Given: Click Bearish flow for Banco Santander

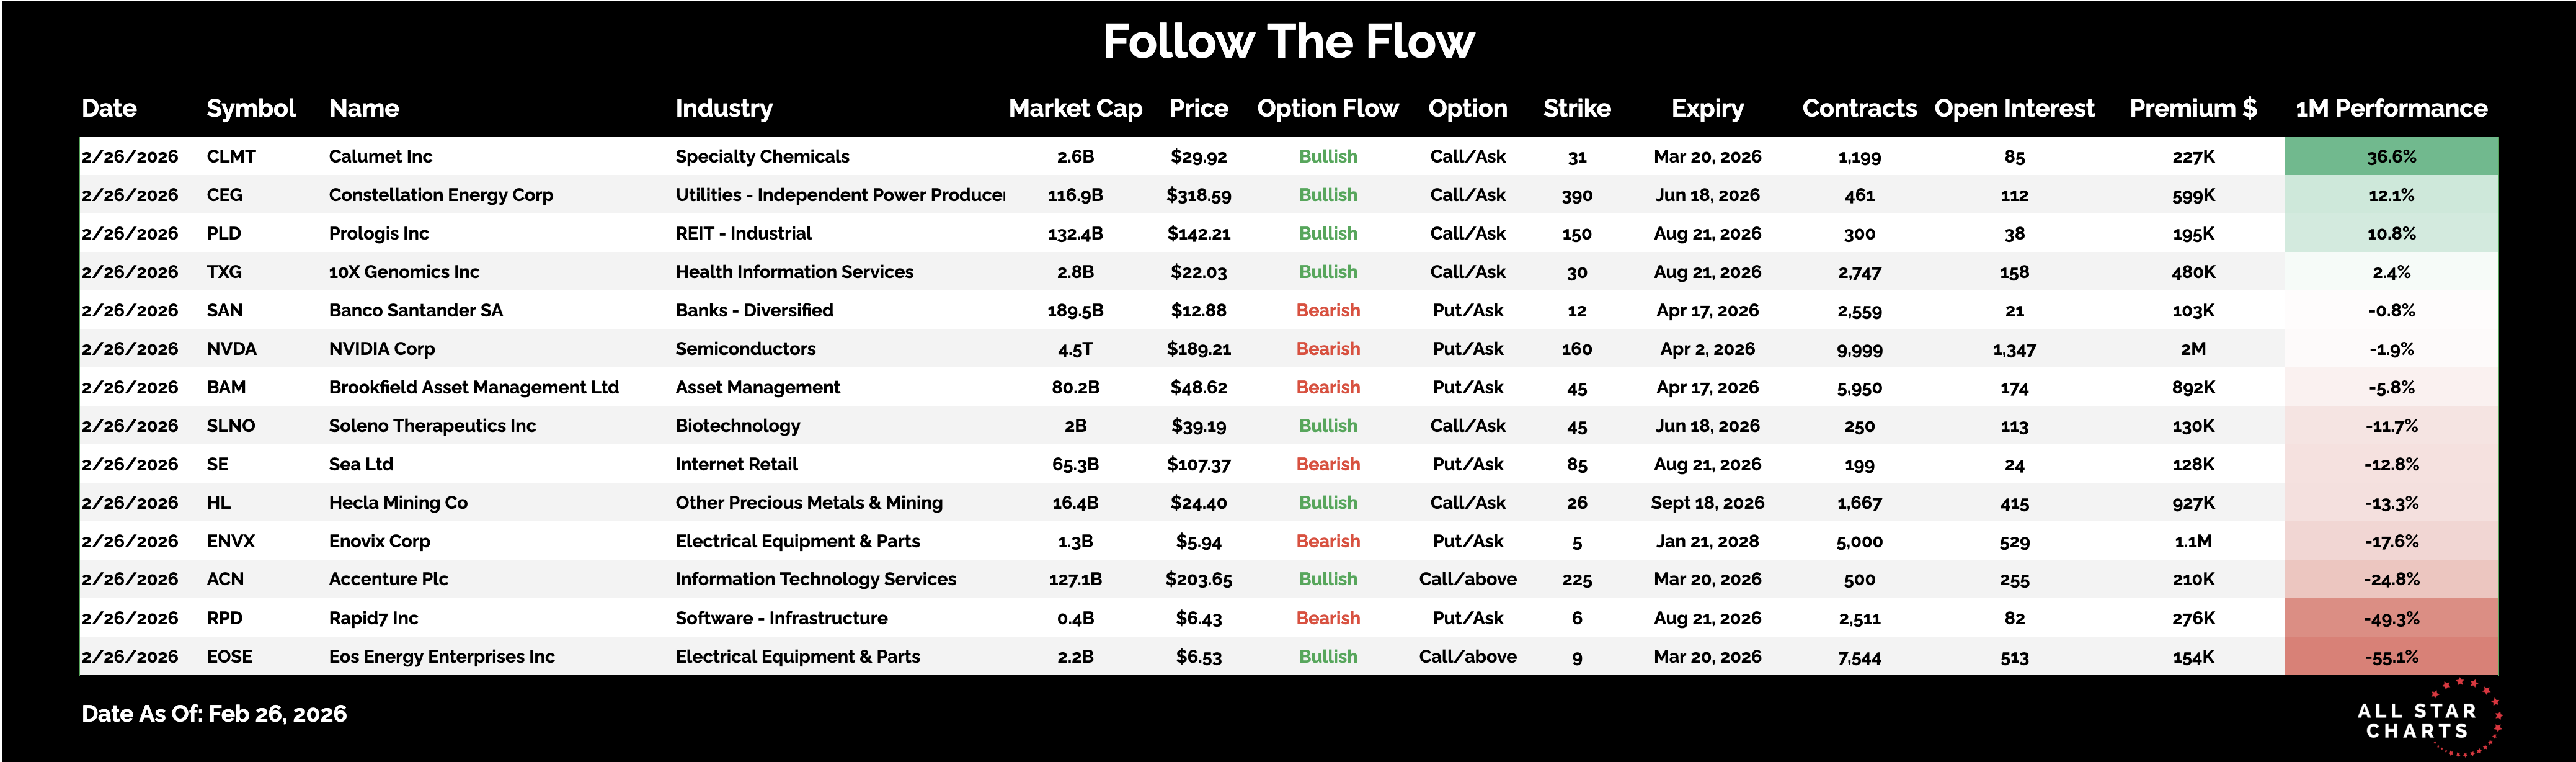Looking at the screenshot, I should [1327, 310].
